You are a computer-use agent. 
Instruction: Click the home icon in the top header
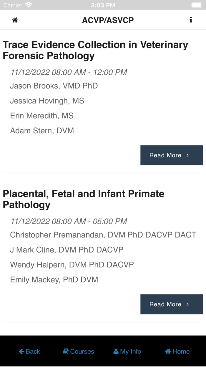14,20
